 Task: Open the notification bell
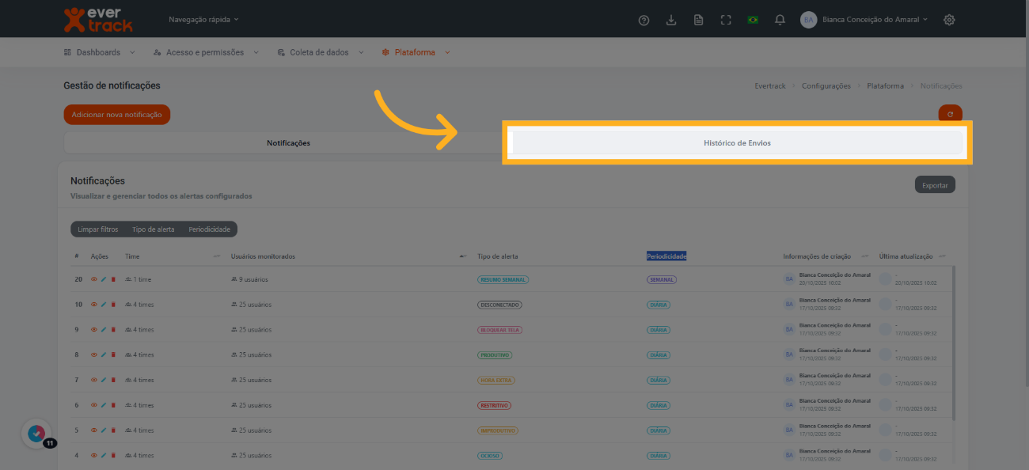point(780,20)
